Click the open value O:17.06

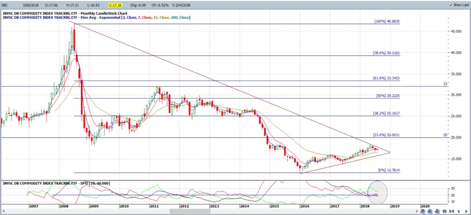(52, 5)
